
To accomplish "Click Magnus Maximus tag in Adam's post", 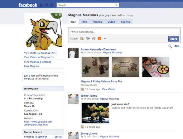I will click(x=112, y=53).
